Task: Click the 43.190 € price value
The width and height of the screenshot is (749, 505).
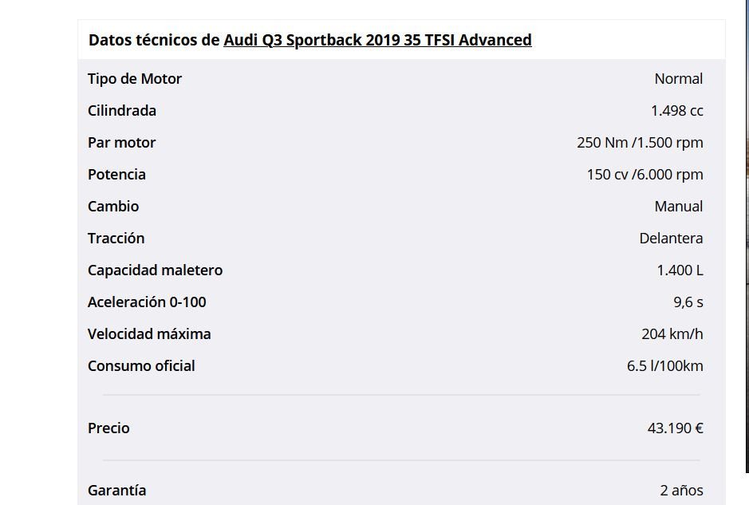Action: coord(675,428)
